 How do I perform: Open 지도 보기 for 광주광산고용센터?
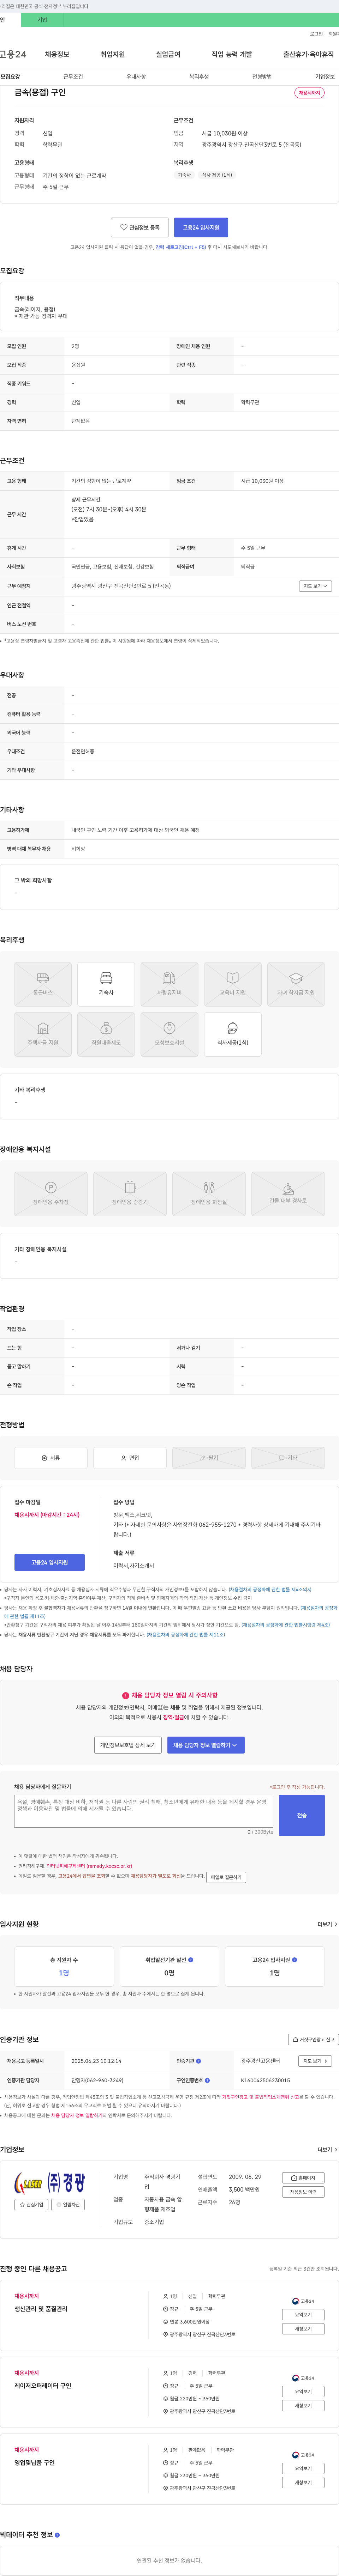[x=315, y=2061]
